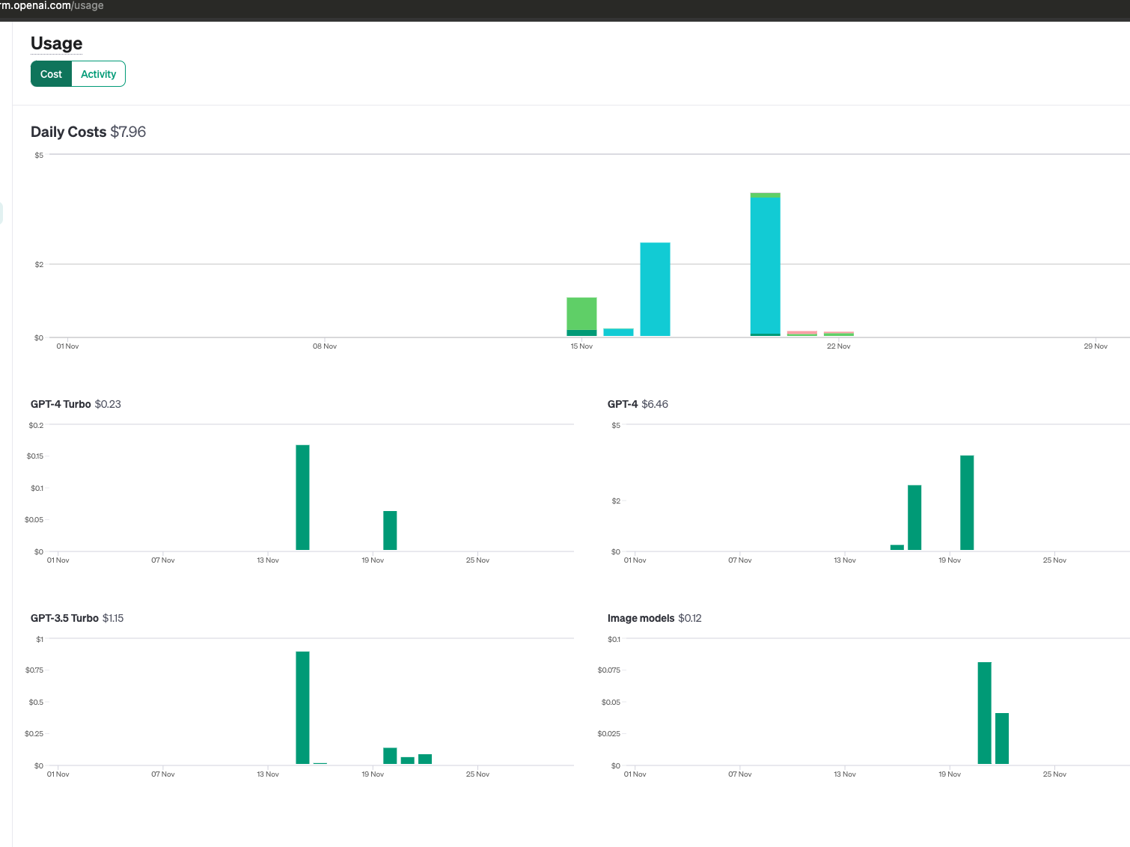Click the Usage page heading
This screenshot has width=1130, height=847.
point(56,43)
